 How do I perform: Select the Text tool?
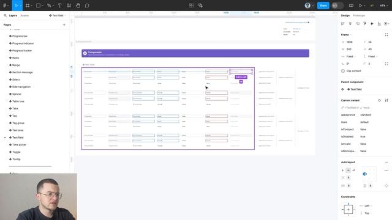tap(60, 5)
